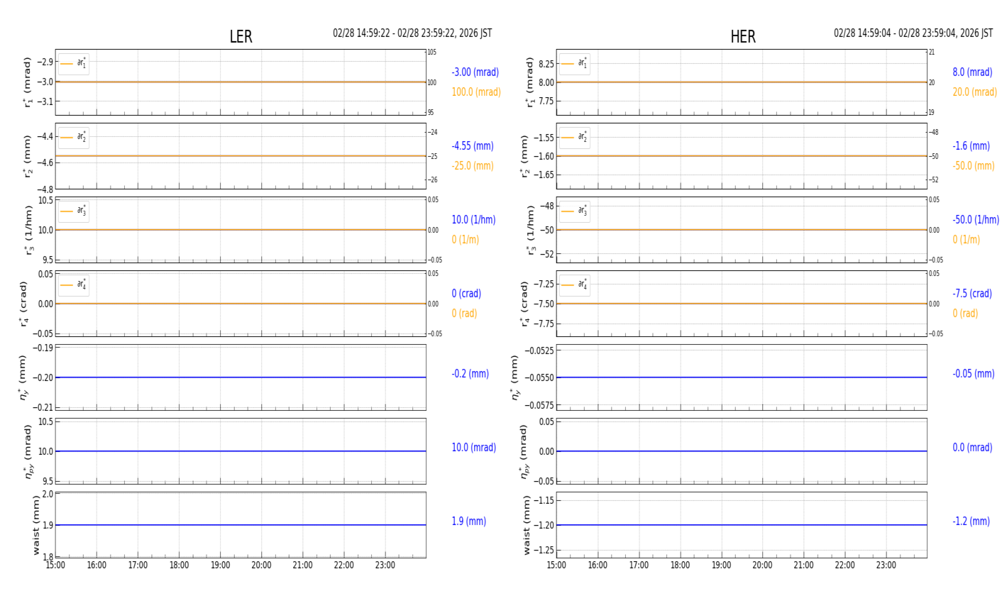
Task: Click LER ηpy* (mrad) y-axis label
Action: 28,451
